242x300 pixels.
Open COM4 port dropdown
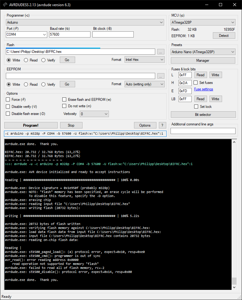[x=26, y=34]
